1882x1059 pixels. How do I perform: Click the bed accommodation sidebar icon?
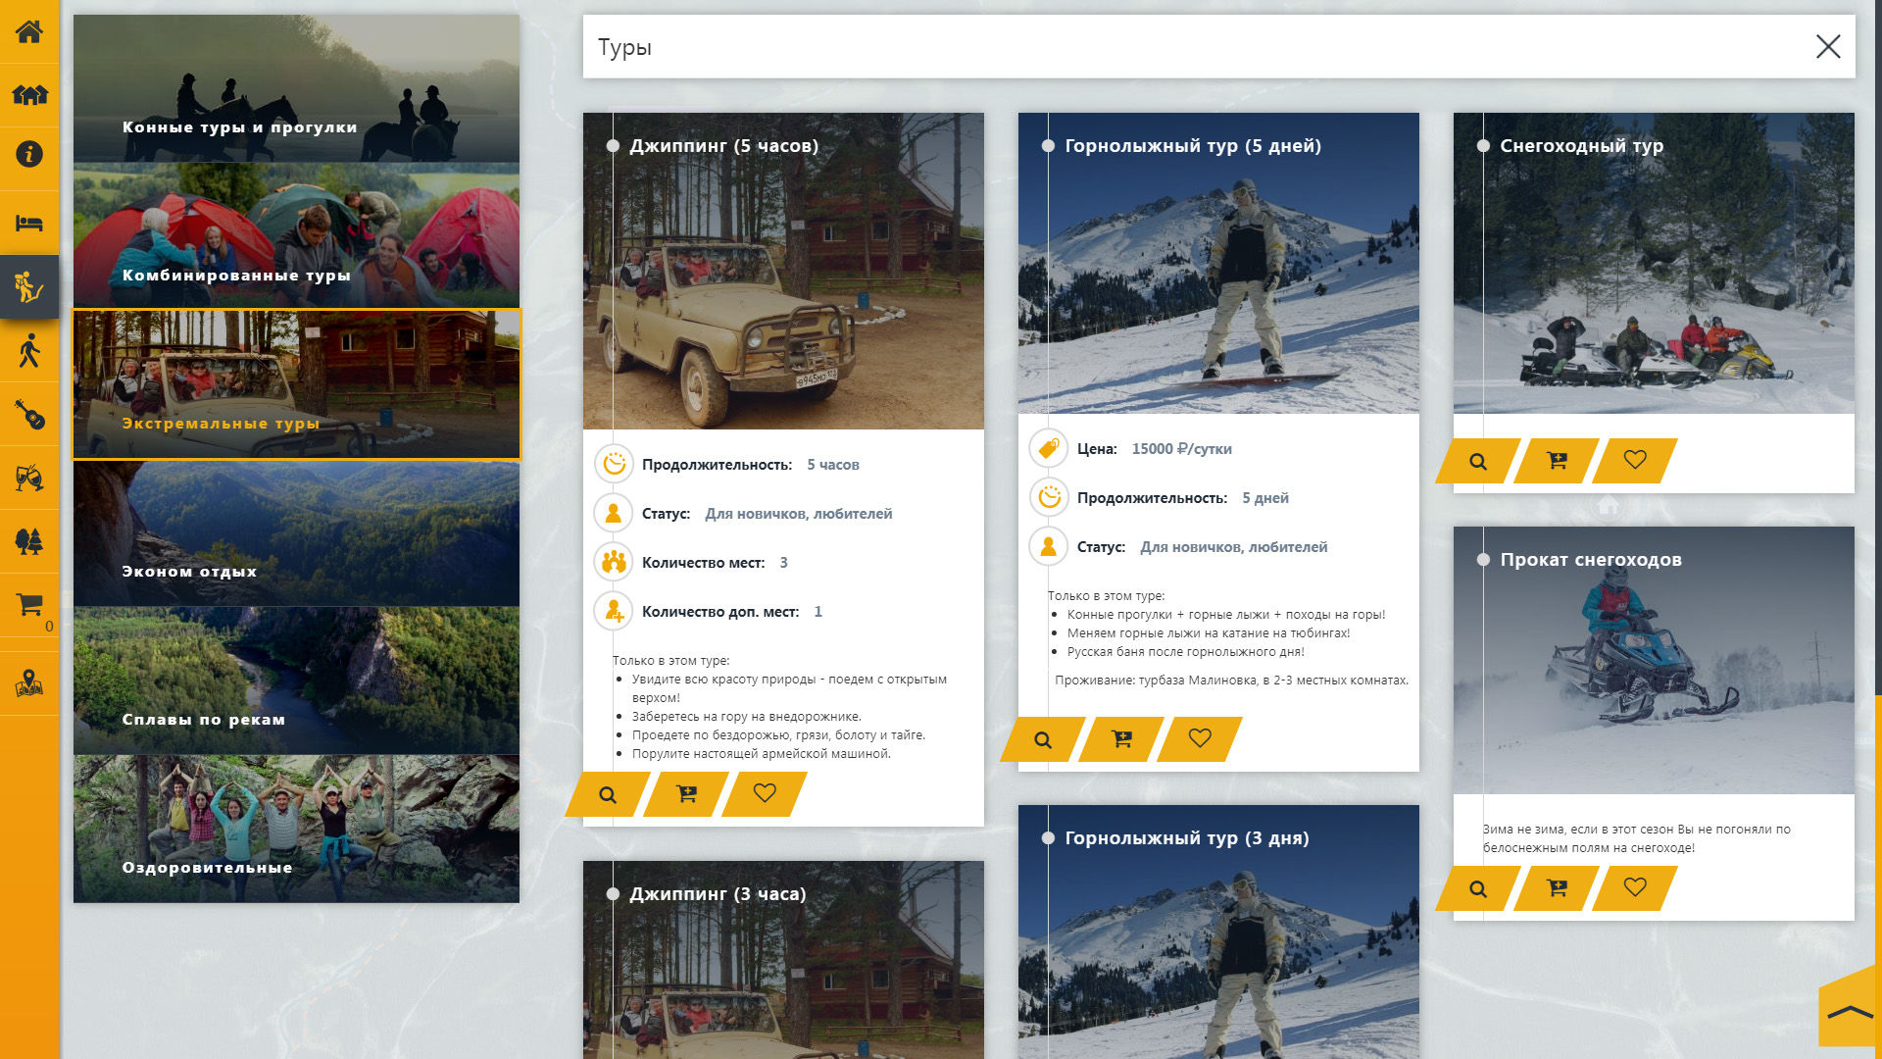[28, 223]
